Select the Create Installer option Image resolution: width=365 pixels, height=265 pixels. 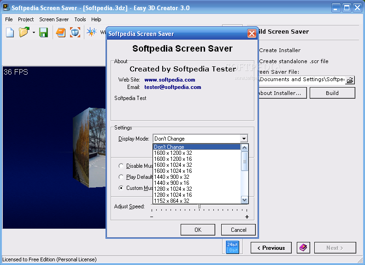tap(280, 50)
